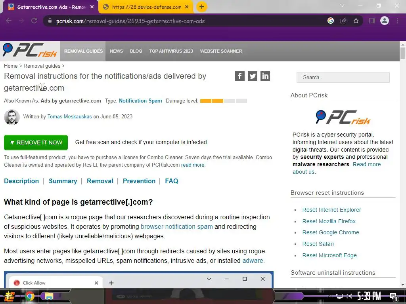Screen dimensions: 406x304
Task: Share article on Facebook icon
Action: 240,76
